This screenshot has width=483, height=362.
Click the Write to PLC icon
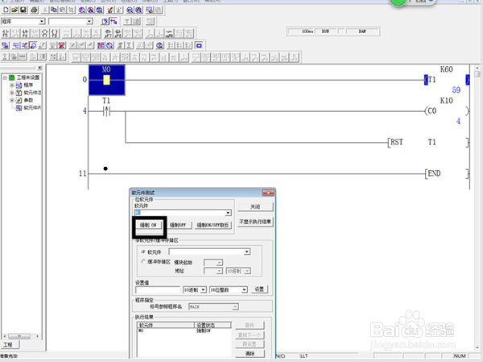110,10
